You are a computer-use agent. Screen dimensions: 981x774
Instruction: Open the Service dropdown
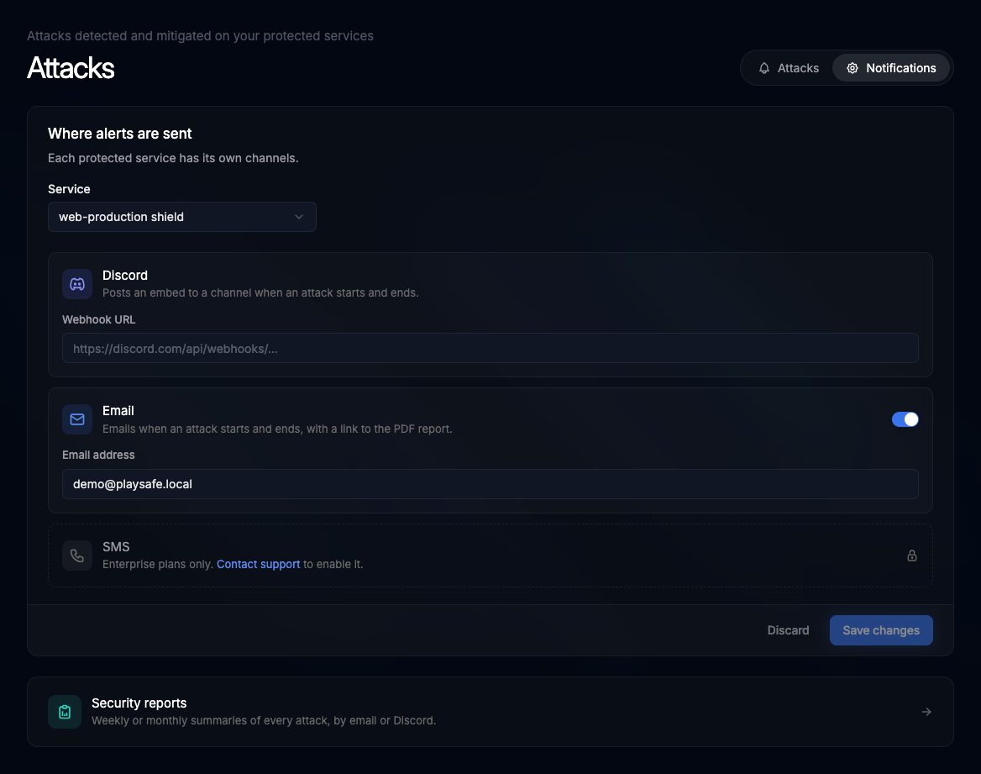point(182,217)
